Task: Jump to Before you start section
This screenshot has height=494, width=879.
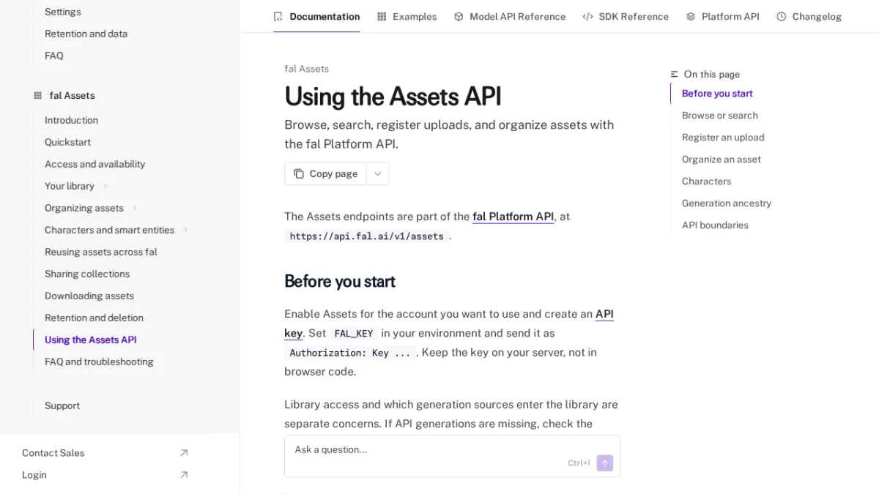Action: pos(717,94)
